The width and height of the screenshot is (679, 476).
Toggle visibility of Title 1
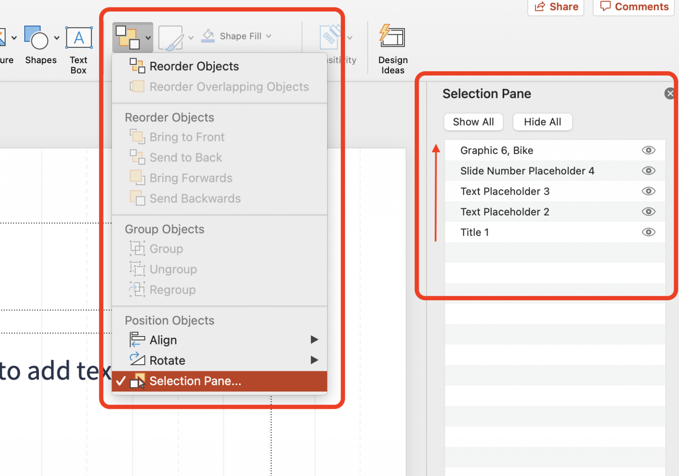pyautogui.click(x=648, y=232)
